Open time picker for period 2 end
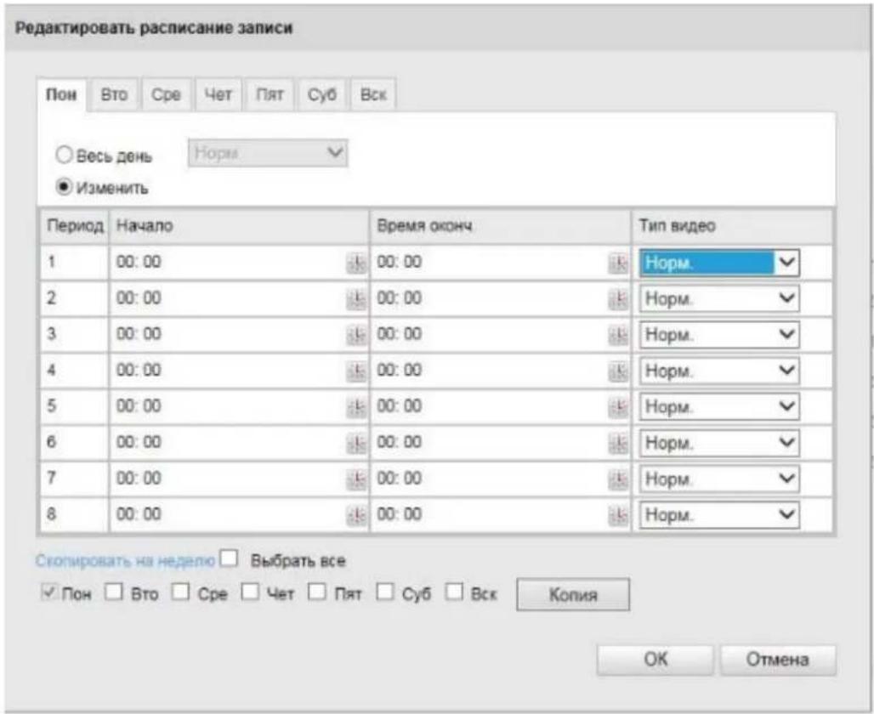Viewport: 874px width, 714px height. (x=617, y=299)
